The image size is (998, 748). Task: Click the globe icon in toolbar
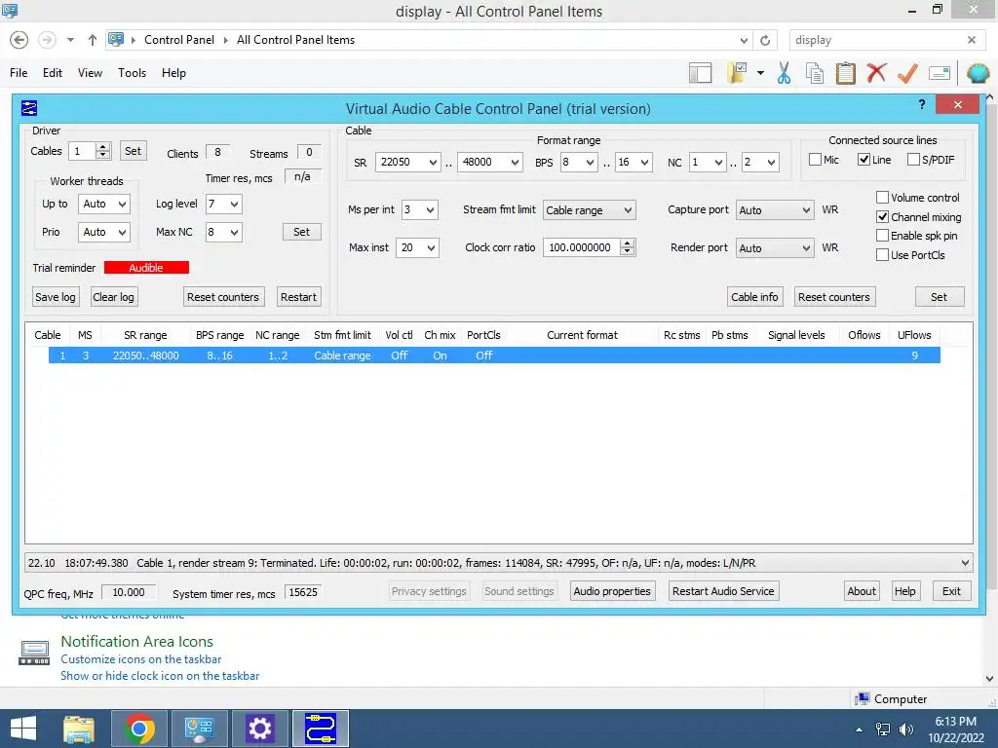point(978,73)
